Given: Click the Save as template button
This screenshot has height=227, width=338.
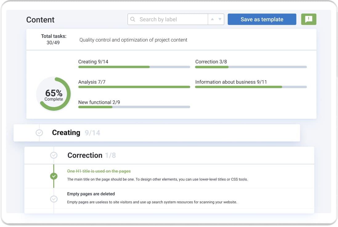Looking at the screenshot, I should click(x=262, y=19).
